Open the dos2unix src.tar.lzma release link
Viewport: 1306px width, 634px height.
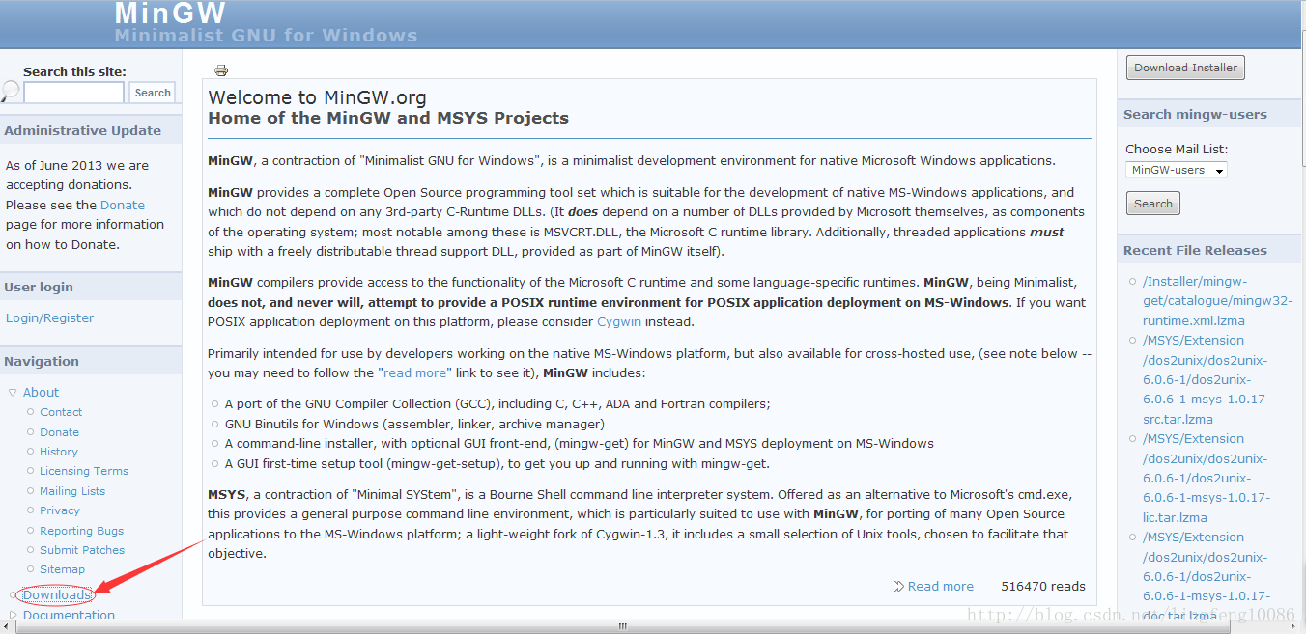pos(1207,379)
